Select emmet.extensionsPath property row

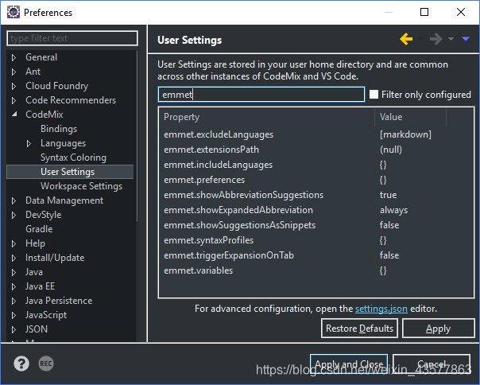coord(316,150)
